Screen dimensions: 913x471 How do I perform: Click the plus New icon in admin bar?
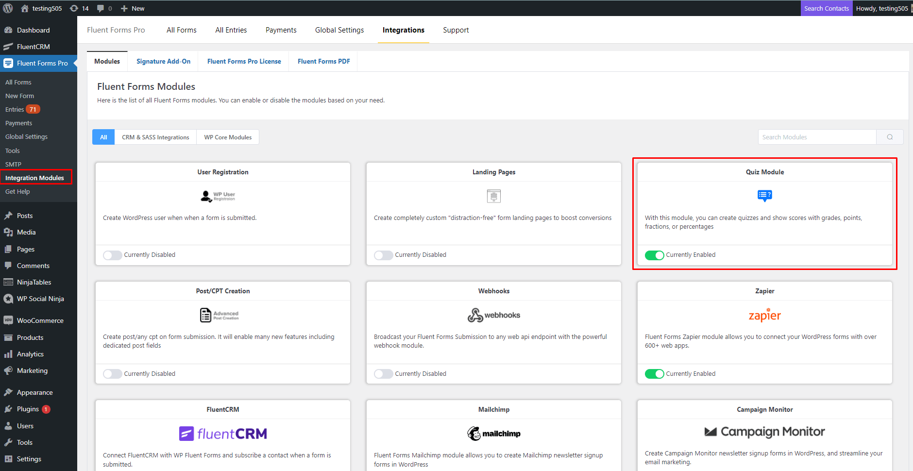coord(124,8)
